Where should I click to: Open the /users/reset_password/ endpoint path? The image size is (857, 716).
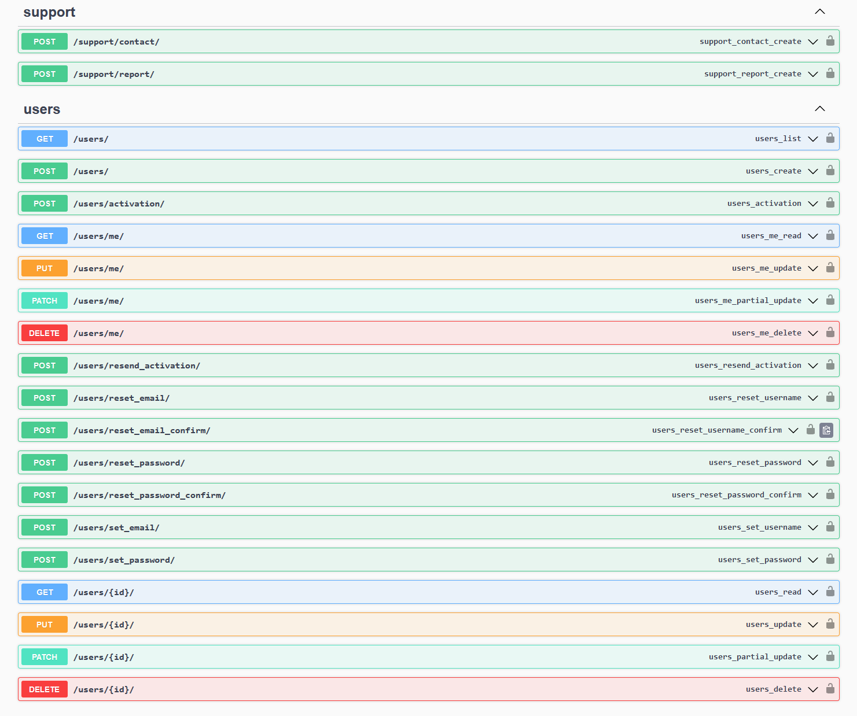tap(129, 463)
